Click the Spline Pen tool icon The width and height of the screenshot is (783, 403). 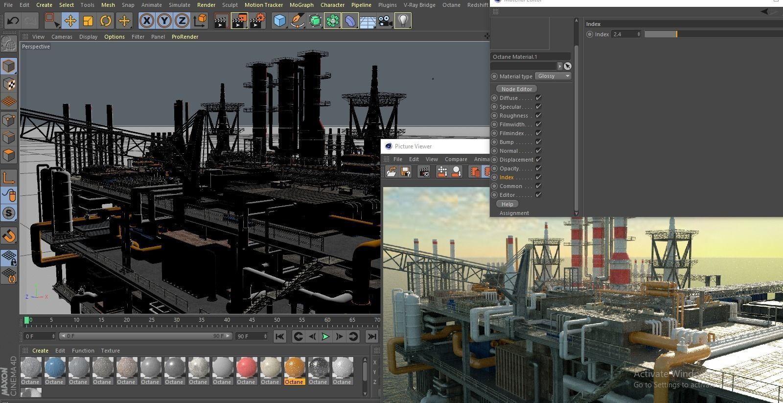(297, 21)
